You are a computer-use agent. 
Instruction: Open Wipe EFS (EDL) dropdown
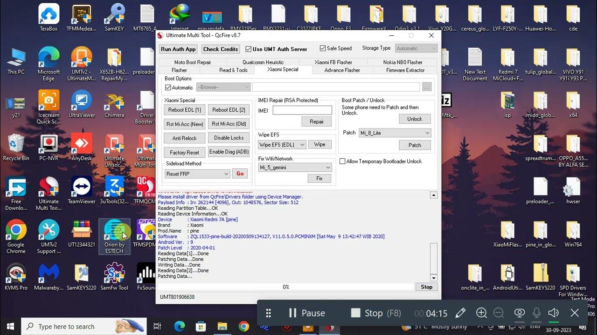click(282, 145)
